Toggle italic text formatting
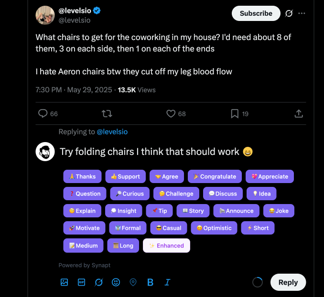The width and height of the screenshot is (324, 297). click(x=167, y=282)
